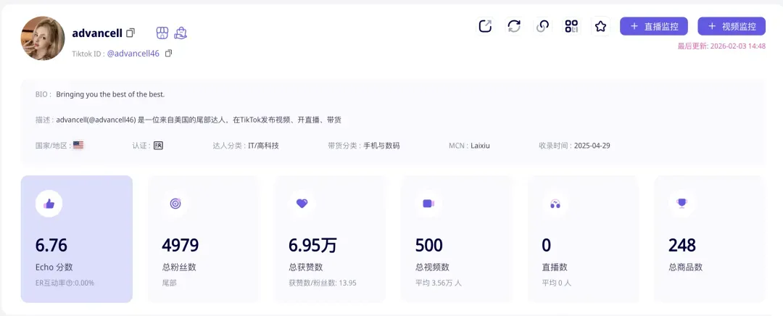Image resolution: width=783 pixels, height=316 pixels.
Task: Copy the TikTok ID @advancell46
Action: tap(168, 53)
